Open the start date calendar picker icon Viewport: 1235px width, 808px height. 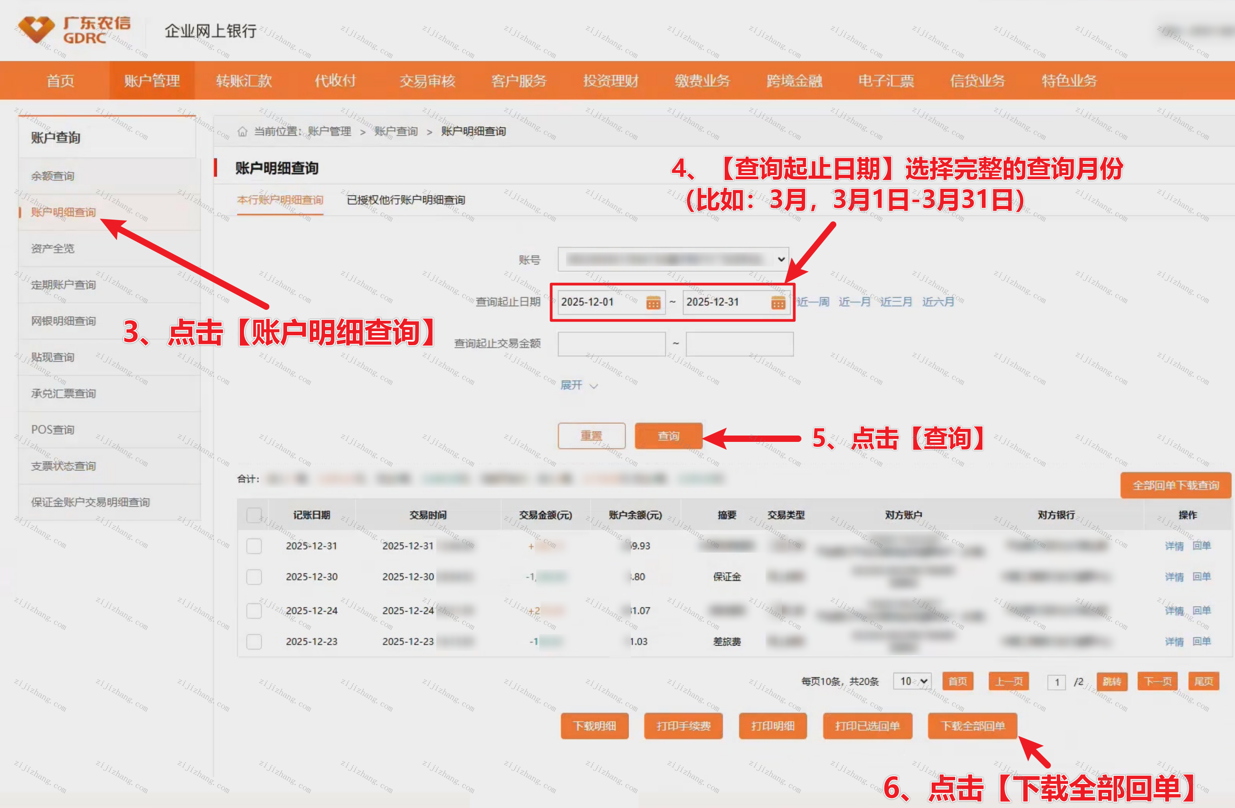653,302
